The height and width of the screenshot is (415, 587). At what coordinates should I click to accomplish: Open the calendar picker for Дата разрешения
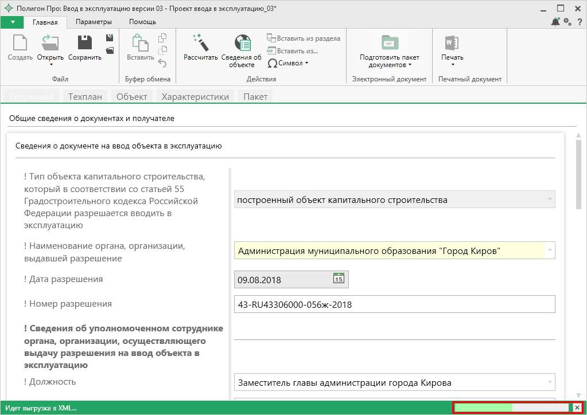[339, 279]
